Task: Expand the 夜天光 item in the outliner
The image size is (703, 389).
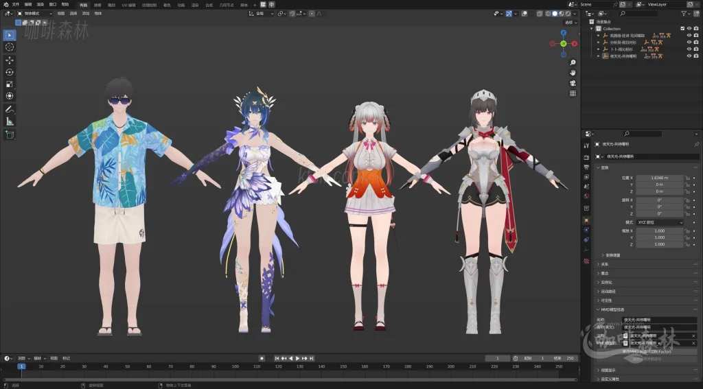Action: point(598,56)
